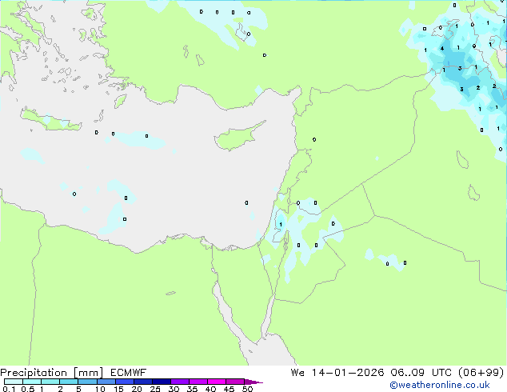Click the "06..09" time range text
Image resolution: width=507 pixels, height=392 pixels.
(x=407, y=373)
